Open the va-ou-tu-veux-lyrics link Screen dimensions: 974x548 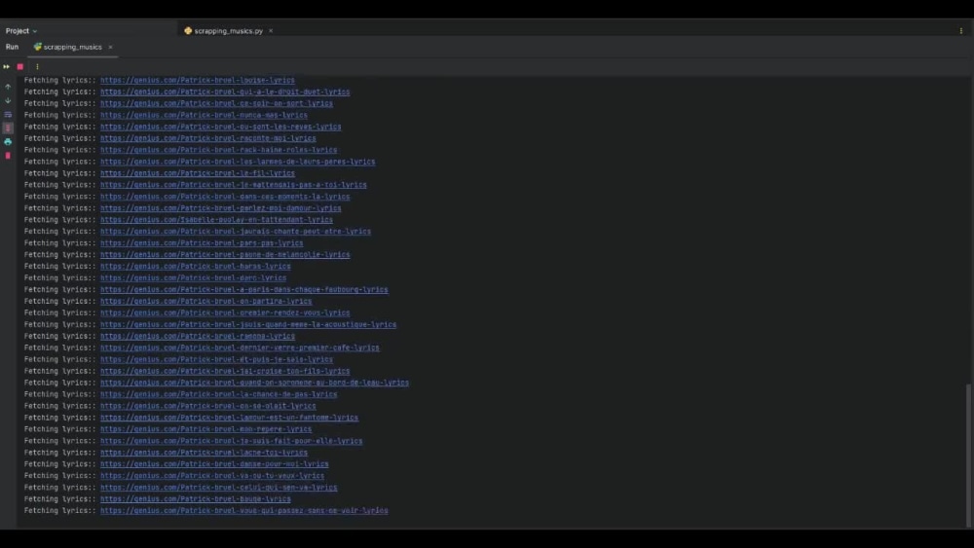[212, 476]
